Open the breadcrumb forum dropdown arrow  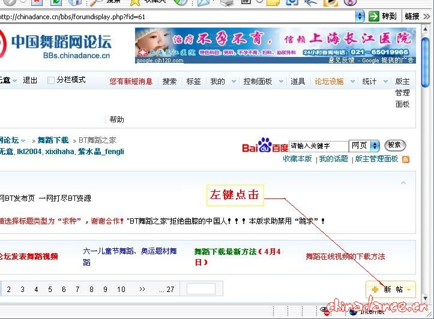point(23,141)
